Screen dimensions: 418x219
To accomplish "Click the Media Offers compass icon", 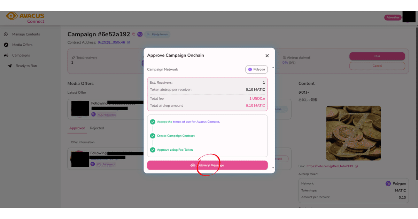I will pyautogui.click(x=6, y=45).
